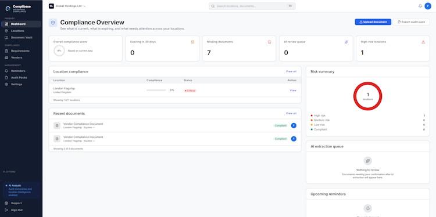The height and width of the screenshot is (217, 436).
Task: Click the Compliance Overview shield icon
Action: point(53,23)
